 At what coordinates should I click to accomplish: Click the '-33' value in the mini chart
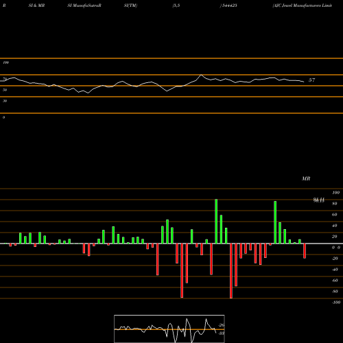coord(221,333)
